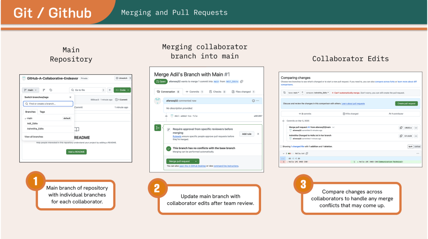Image resolution: width=428 pixels, height=239 pixels.
Task: Select the Unified diff view toggle
Action: point(418,146)
